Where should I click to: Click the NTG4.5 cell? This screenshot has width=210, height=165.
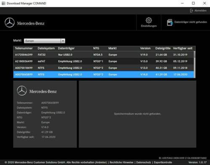pyautogui.click(x=98, y=55)
